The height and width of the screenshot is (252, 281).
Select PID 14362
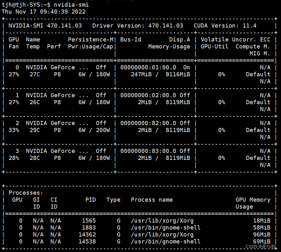click(x=87, y=235)
